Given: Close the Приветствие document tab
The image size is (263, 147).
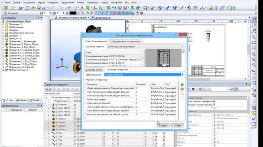Looking at the screenshot, I should pyautogui.click(x=109, y=18).
